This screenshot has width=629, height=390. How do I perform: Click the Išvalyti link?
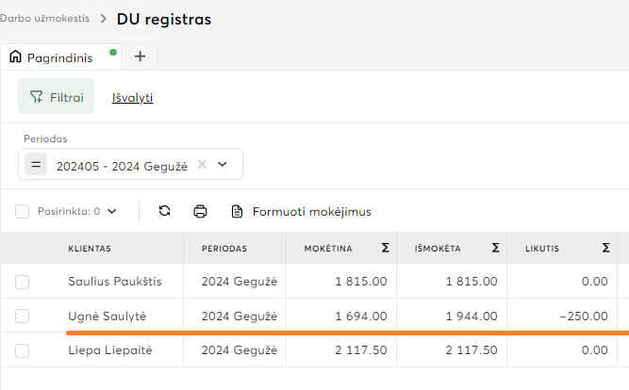coord(133,97)
